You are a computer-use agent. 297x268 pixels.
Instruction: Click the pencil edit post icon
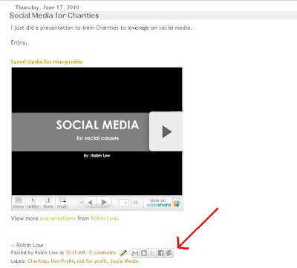coord(123,253)
